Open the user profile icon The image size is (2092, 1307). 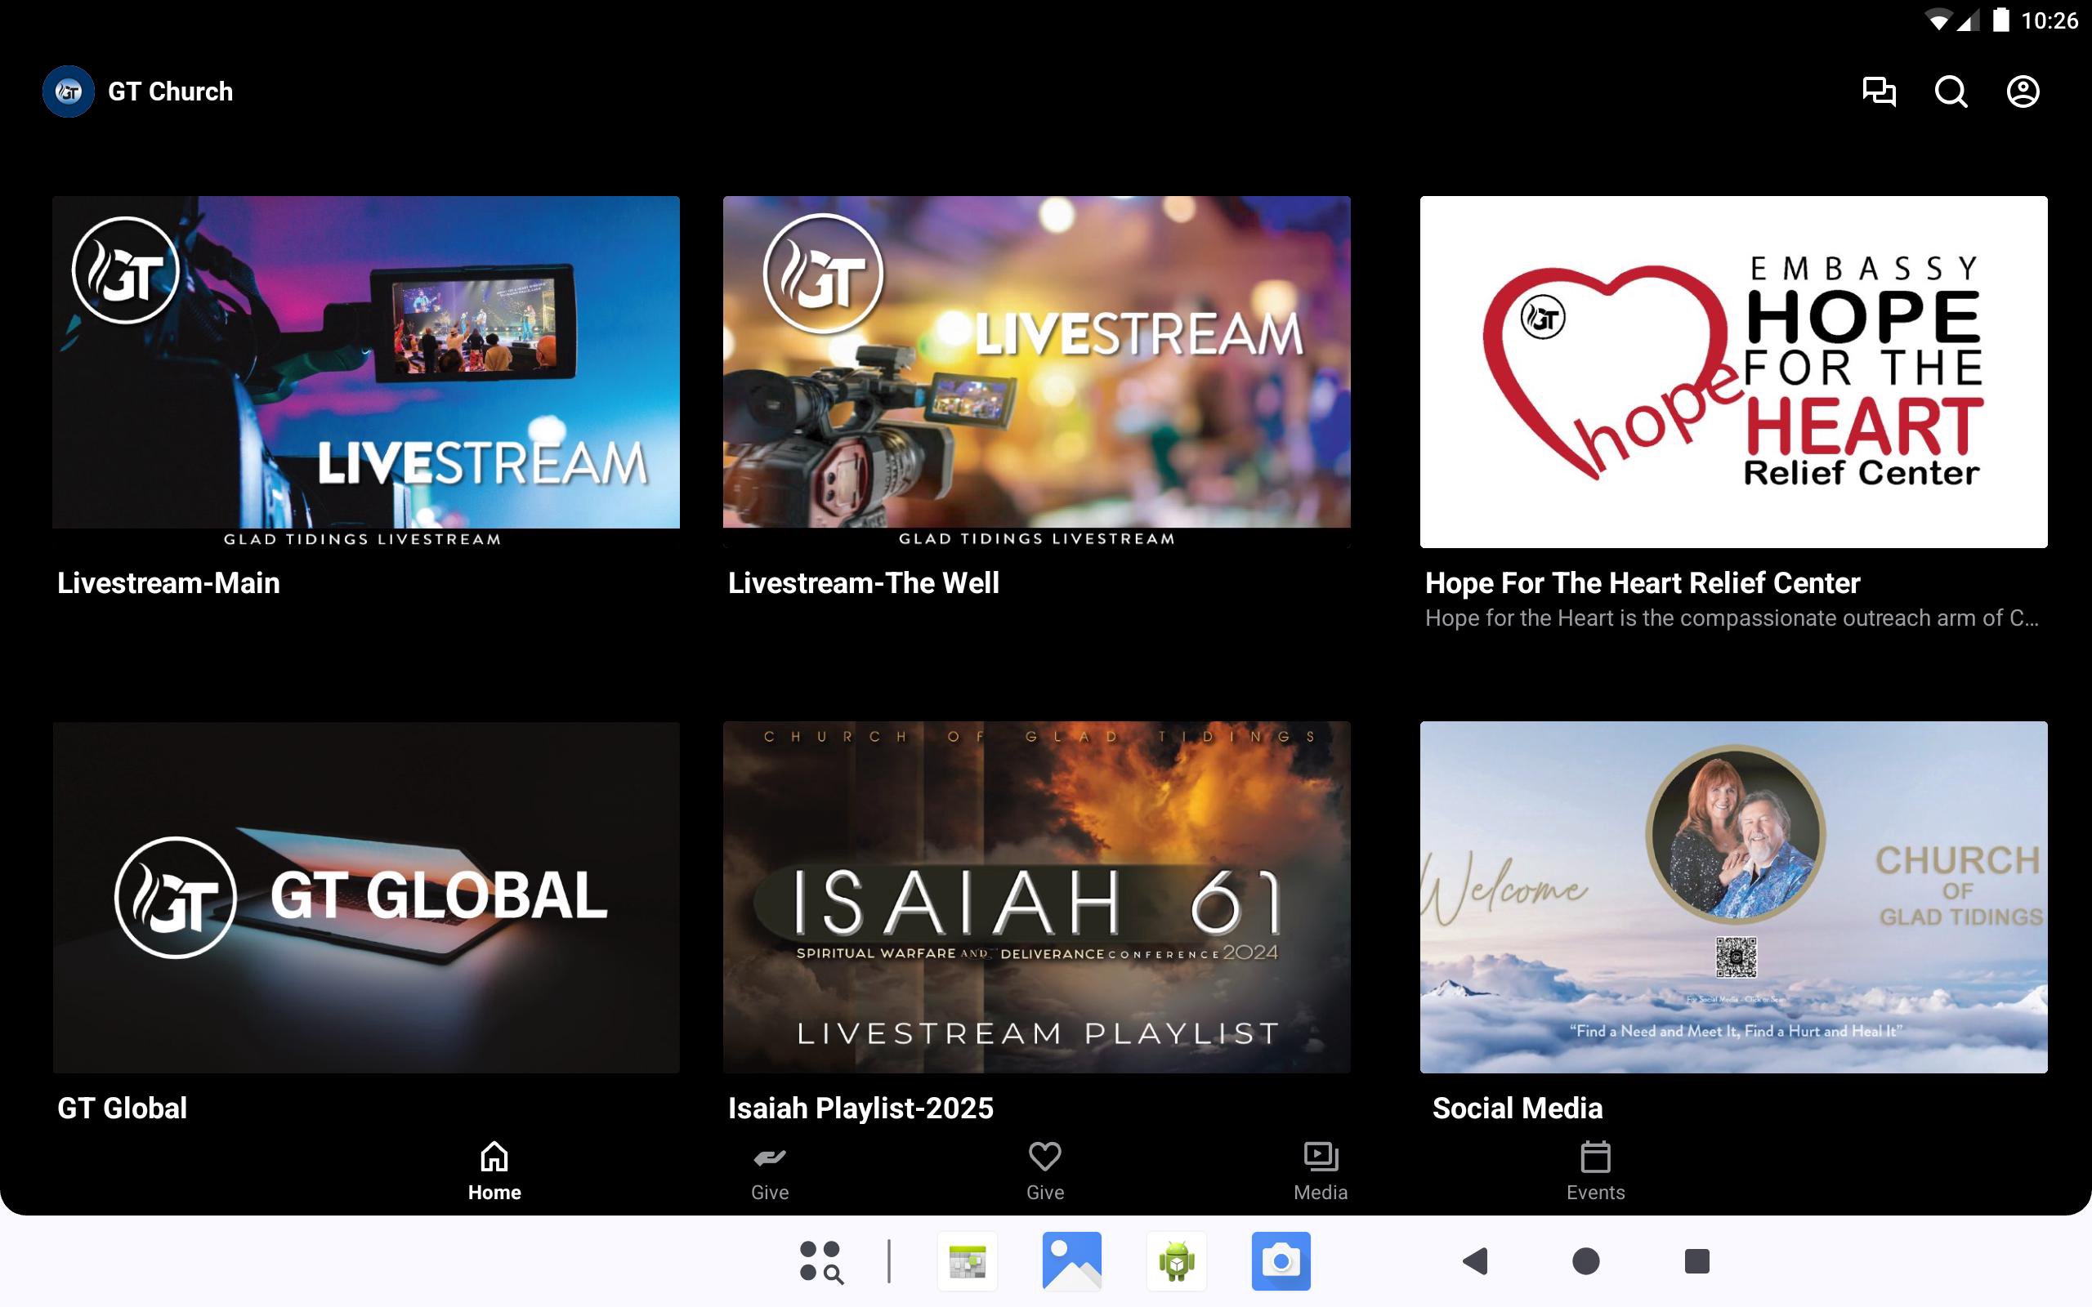[2022, 91]
